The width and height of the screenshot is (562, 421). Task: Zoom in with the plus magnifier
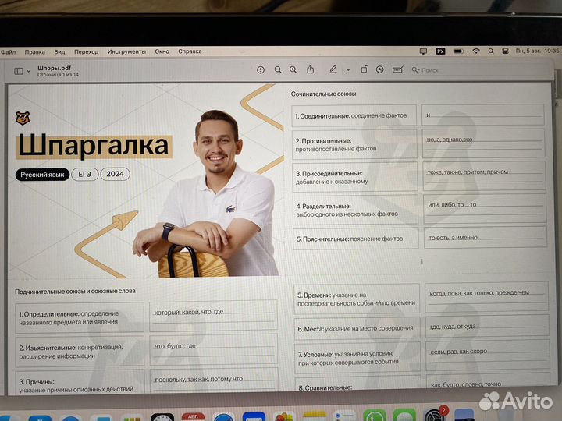click(293, 70)
